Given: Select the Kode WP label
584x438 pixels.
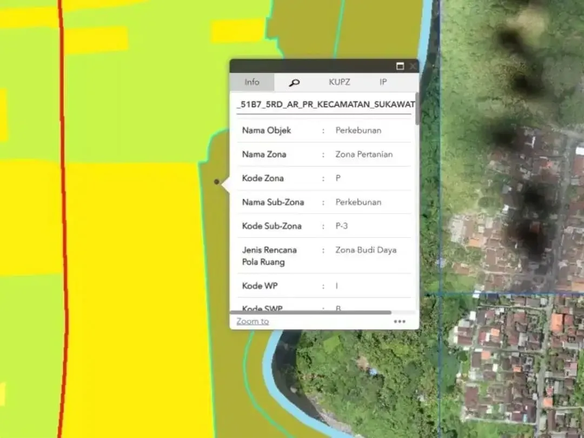Looking at the screenshot, I should coord(260,286).
